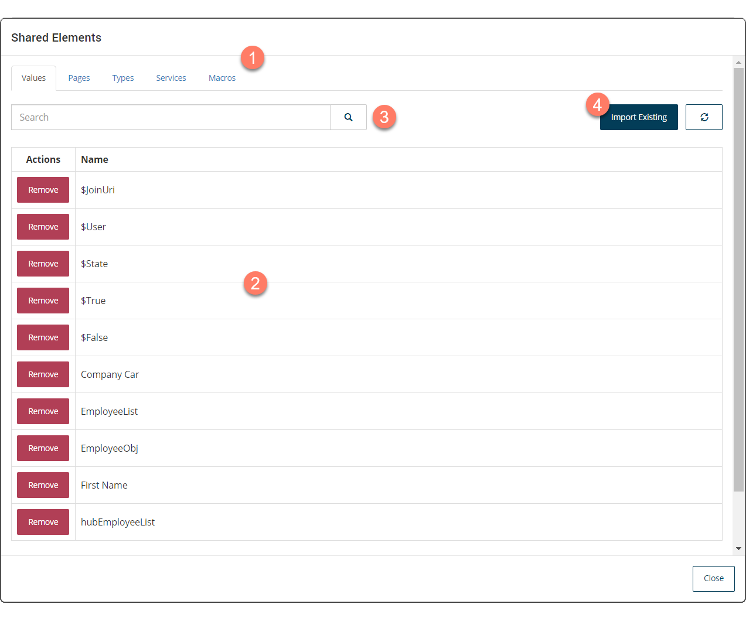The height and width of the screenshot is (621, 746).
Task: Remove the $User shared value
Action: pos(43,227)
